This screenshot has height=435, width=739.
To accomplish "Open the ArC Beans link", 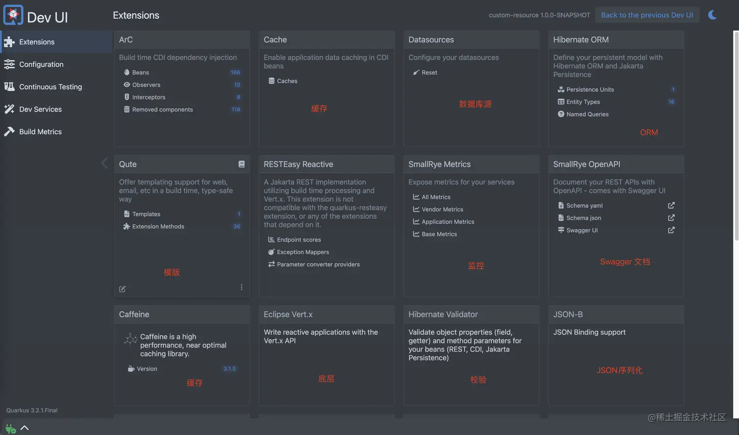I will pos(140,73).
